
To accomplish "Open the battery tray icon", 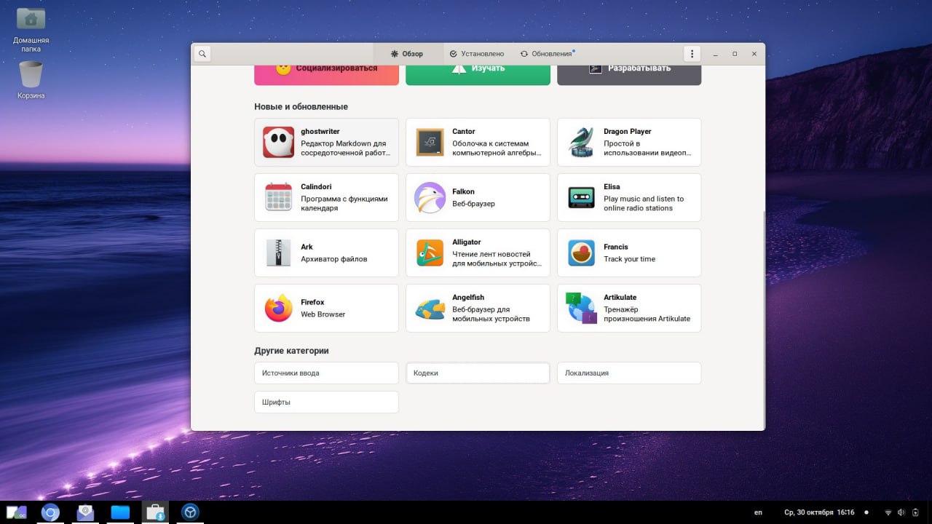I will tap(916, 512).
